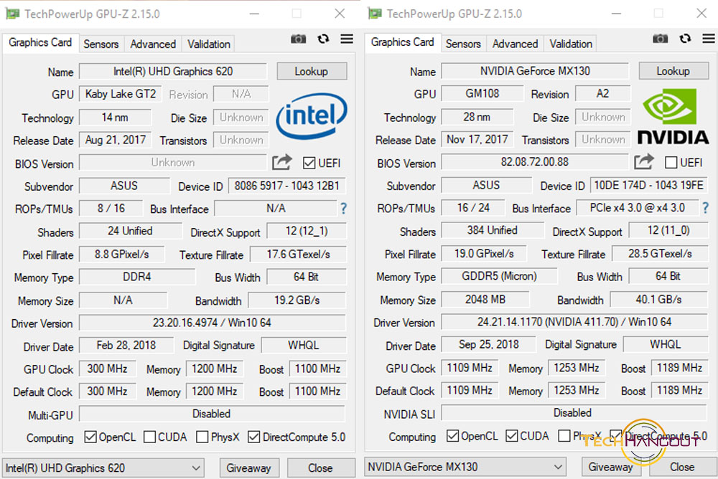Click BIOS share/export icon in Intel window
Image resolution: width=718 pixels, height=479 pixels.
281,162
